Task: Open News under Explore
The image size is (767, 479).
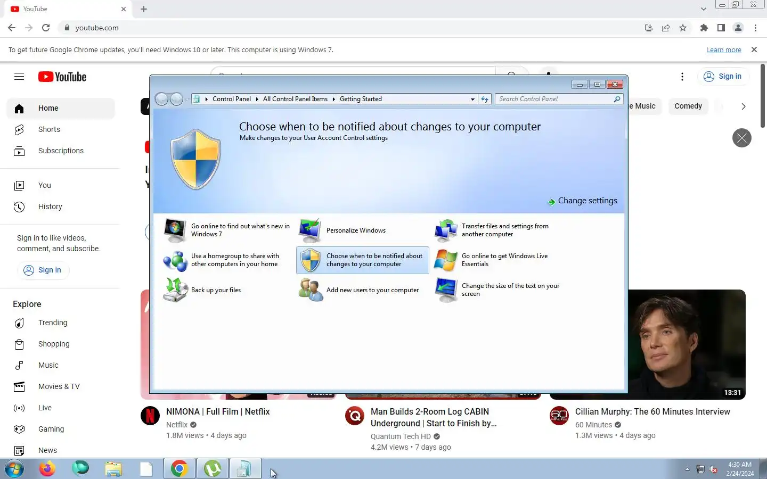Action: 61,450
